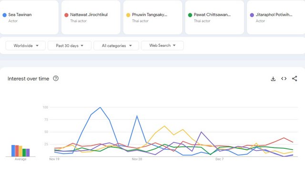Screen dimensions: 305x176
Task: Open the Worldwide region dropdown
Action: (26, 46)
